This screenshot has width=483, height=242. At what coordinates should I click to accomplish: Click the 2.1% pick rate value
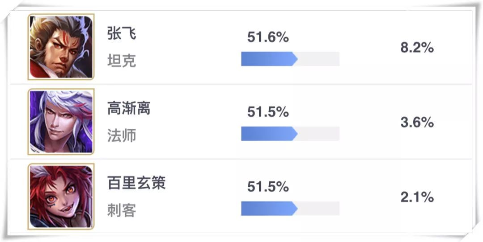pos(417,197)
